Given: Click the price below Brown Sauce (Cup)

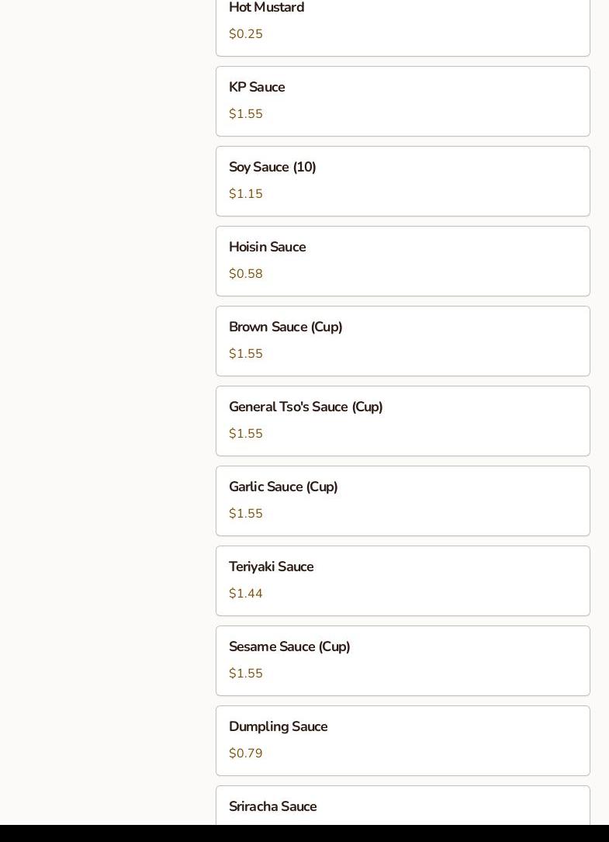Looking at the screenshot, I should (246, 354).
